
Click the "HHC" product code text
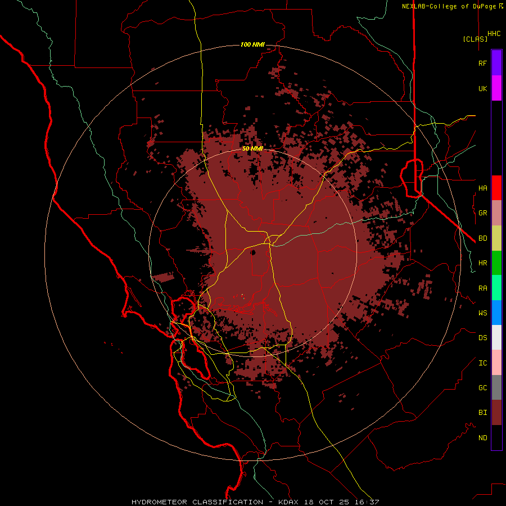[x=494, y=34]
